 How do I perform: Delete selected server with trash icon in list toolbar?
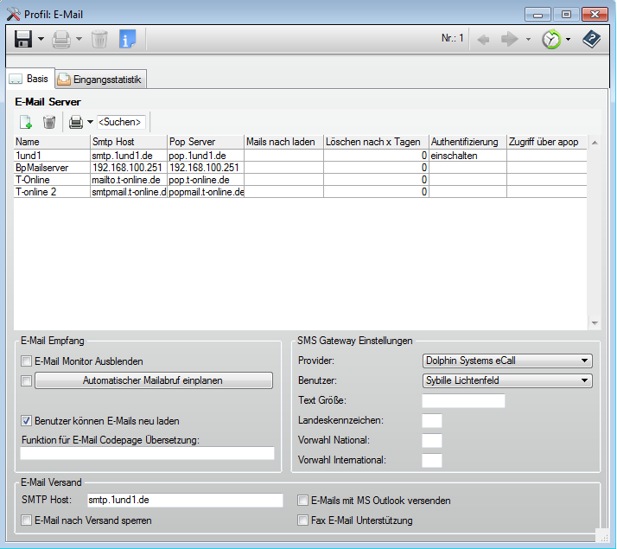(49, 122)
